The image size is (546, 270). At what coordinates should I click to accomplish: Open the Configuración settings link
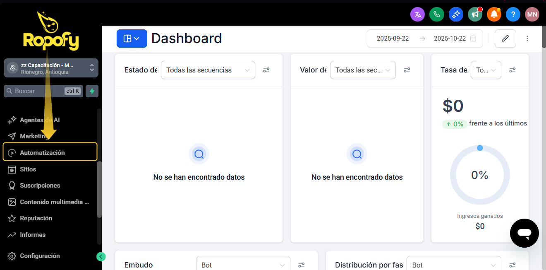tap(40, 256)
